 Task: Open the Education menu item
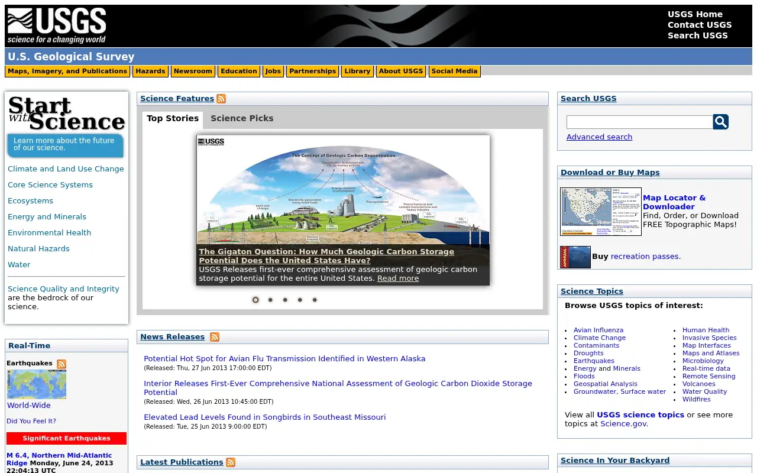[x=239, y=72]
